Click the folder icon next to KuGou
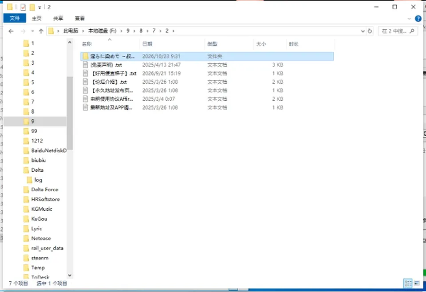The width and height of the screenshot is (426, 292). point(26,219)
